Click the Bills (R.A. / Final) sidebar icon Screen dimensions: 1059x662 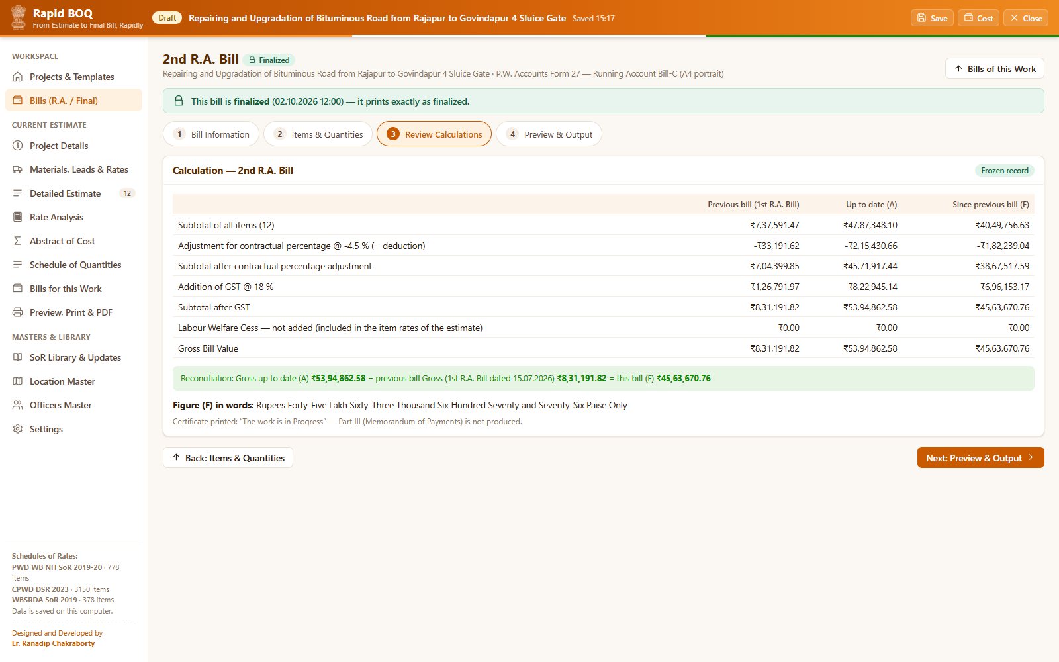point(18,101)
